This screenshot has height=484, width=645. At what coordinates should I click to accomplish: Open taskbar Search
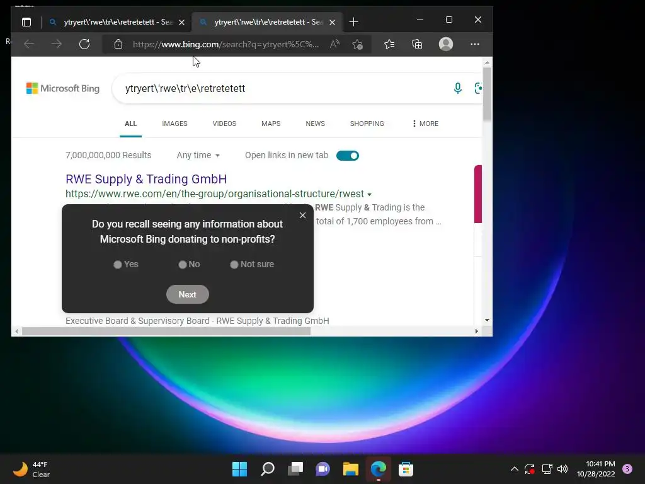click(x=267, y=469)
